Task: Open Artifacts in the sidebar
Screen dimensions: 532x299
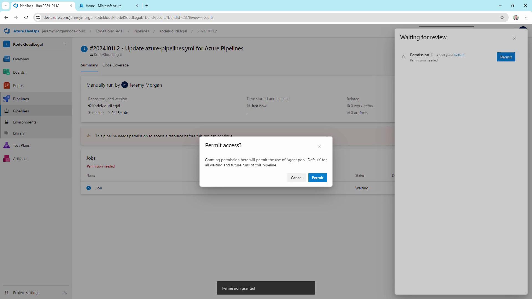Action: [20, 159]
